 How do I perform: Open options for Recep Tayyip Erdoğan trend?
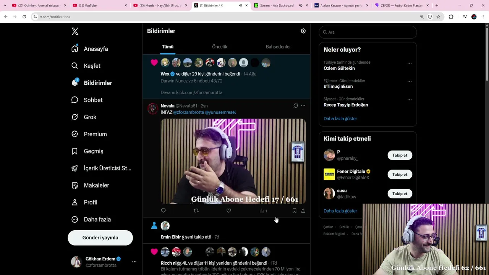click(x=410, y=100)
